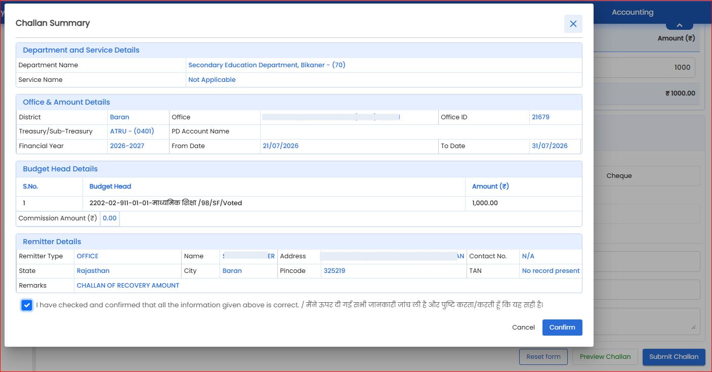Click total amount ₹ 1000.00 in background
This screenshot has width=712, height=372.
click(x=680, y=94)
